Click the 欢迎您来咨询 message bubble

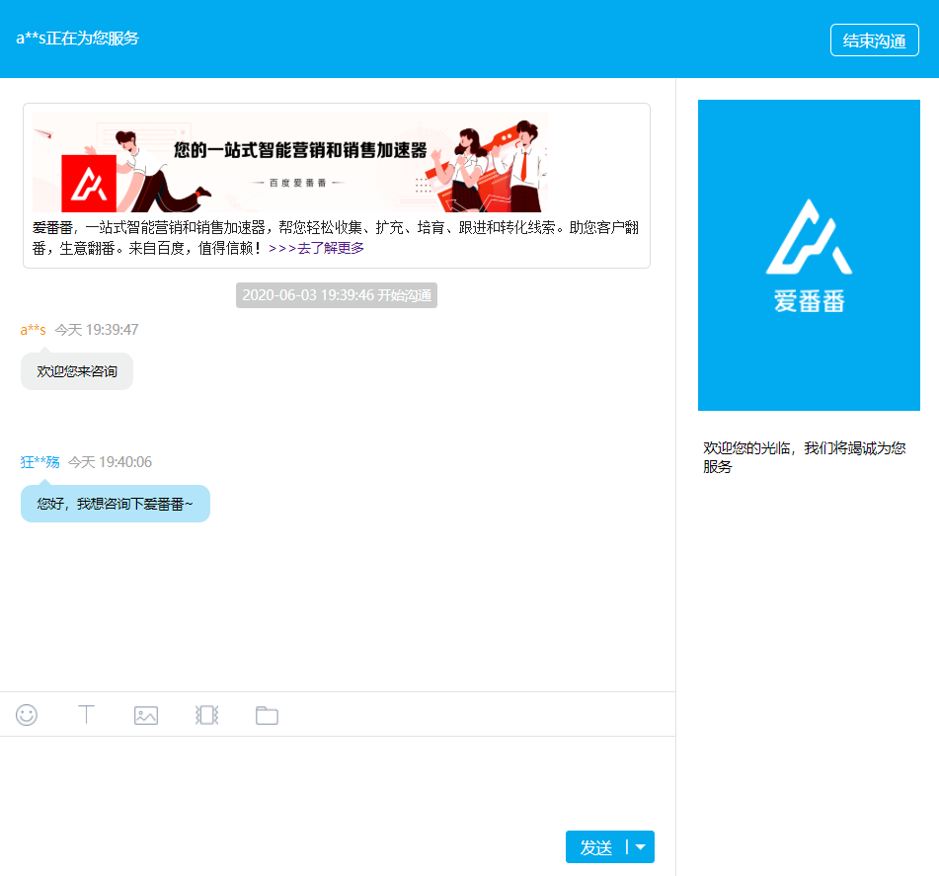pos(77,371)
